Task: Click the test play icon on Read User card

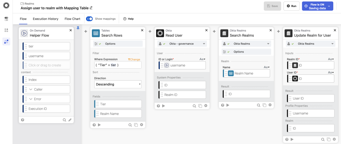Action: 164,106
